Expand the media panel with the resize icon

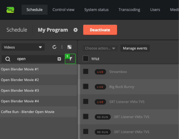pos(69,47)
